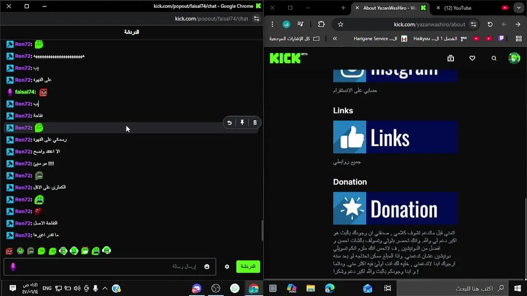This screenshot has height=296, width=527.
Task: Expand the tab search dropdown arrow
Action: coord(519,8)
